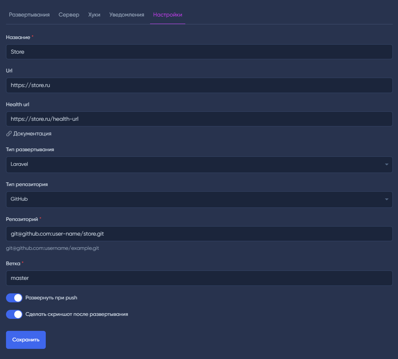Open the Документация link
Image resolution: width=398 pixels, height=359 pixels.
(32, 134)
